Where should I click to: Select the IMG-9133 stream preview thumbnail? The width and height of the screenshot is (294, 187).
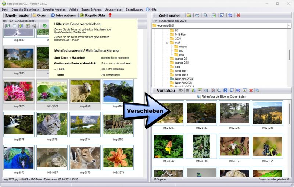click(x=201, y=113)
